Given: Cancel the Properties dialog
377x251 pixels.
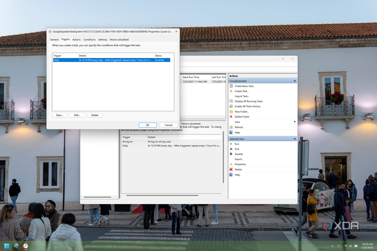Looking at the screenshot, I should [169, 125].
